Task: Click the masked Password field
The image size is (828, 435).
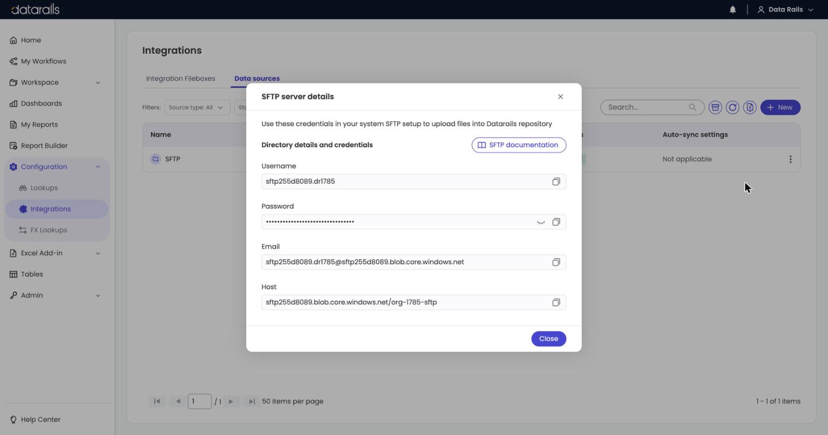Action: click(413, 222)
